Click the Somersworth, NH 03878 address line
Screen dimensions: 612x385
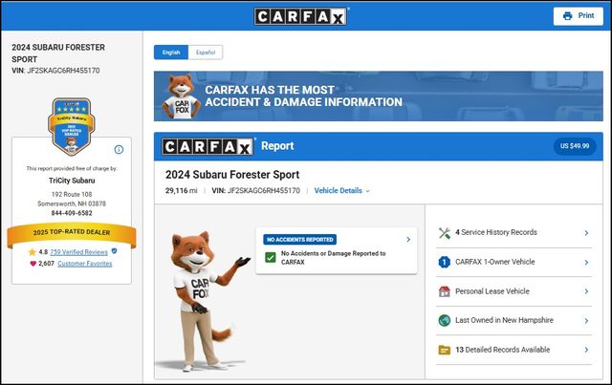[72, 203]
